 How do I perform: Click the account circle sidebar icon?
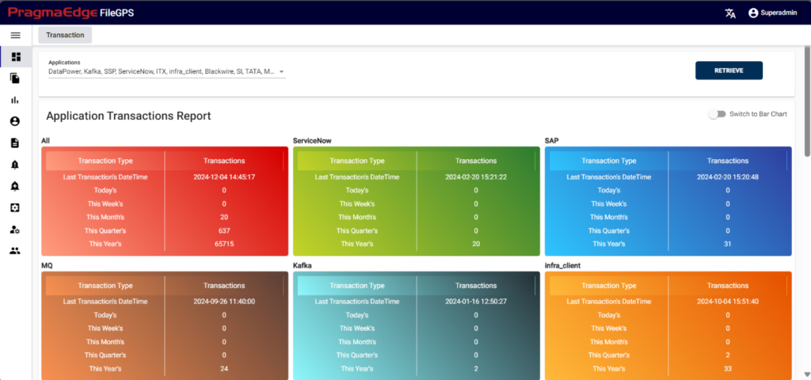coord(15,121)
